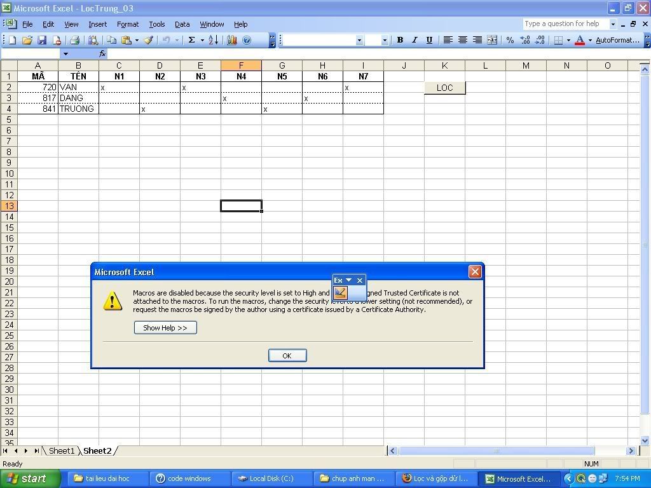This screenshot has width=651, height=488.
Task: Expand the Ex floating toolbar options arrow
Action: click(x=349, y=280)
